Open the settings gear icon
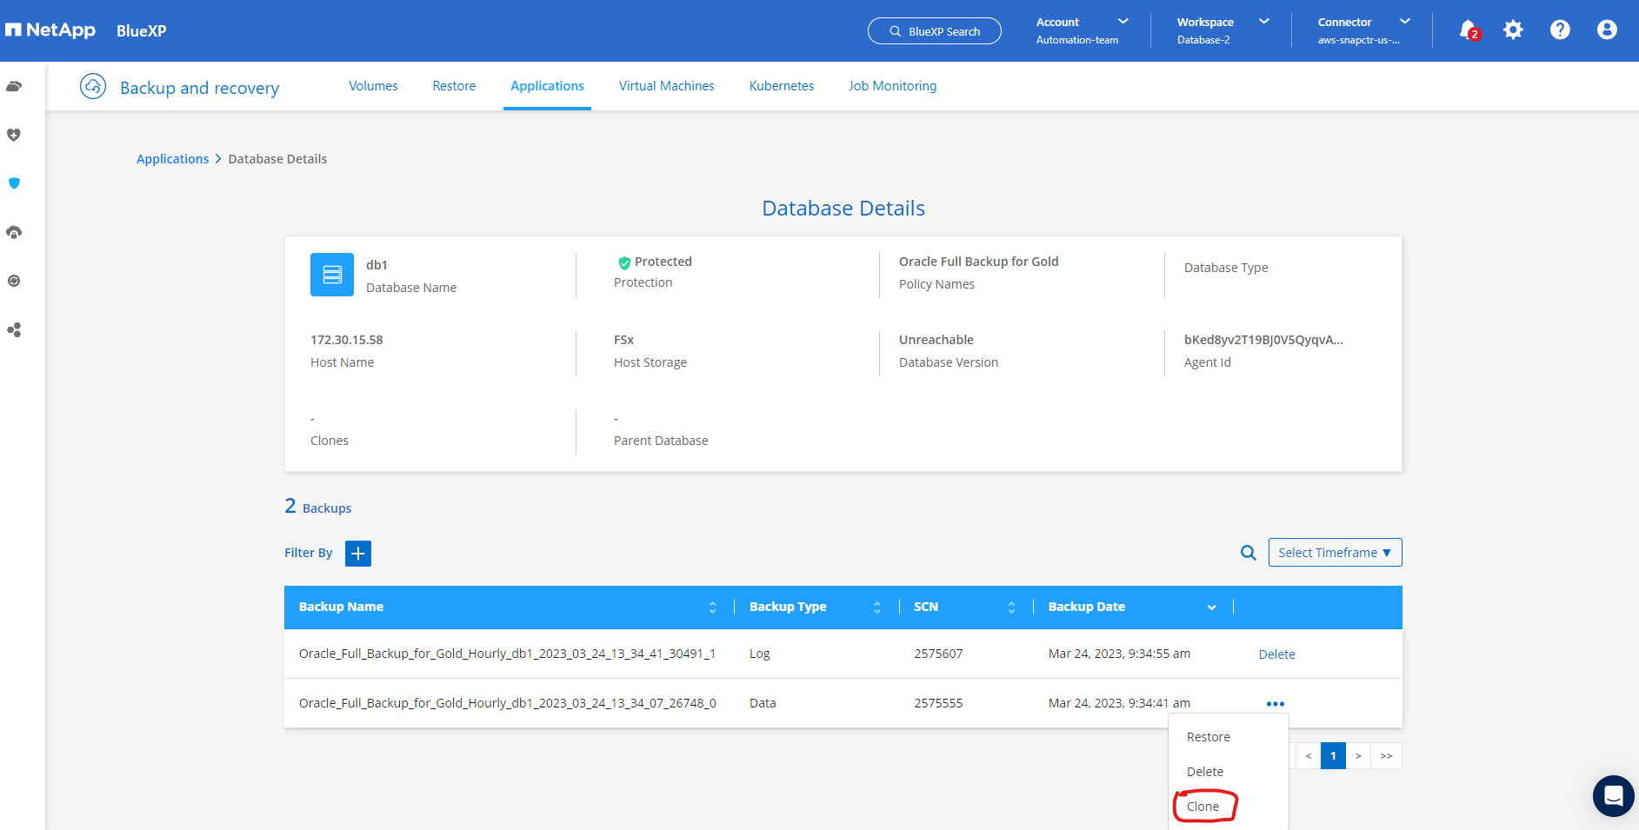1639x830 pixels. click(1513, 30)
